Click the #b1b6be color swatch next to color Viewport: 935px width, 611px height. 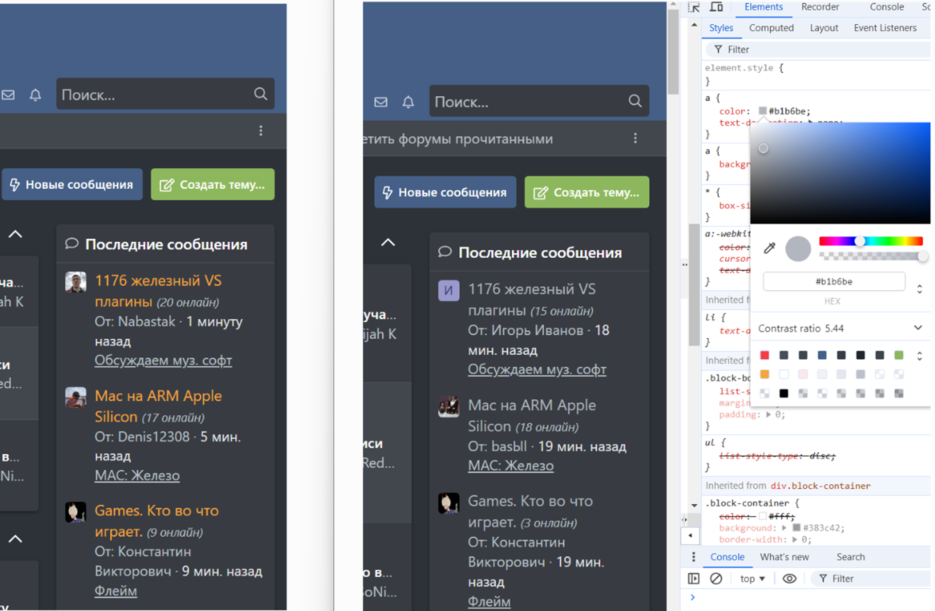click(x=762, y=111)
